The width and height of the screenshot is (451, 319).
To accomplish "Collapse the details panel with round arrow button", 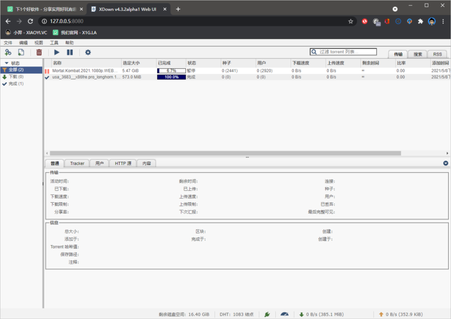I will (446, 163).
